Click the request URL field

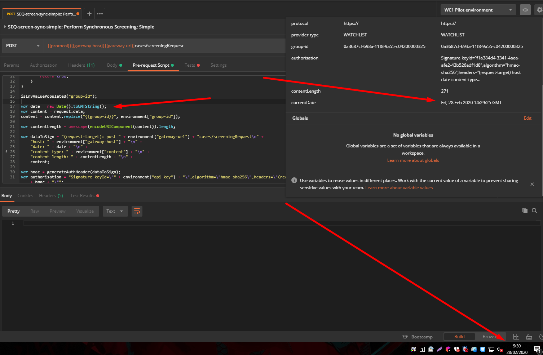click(165, 46)
